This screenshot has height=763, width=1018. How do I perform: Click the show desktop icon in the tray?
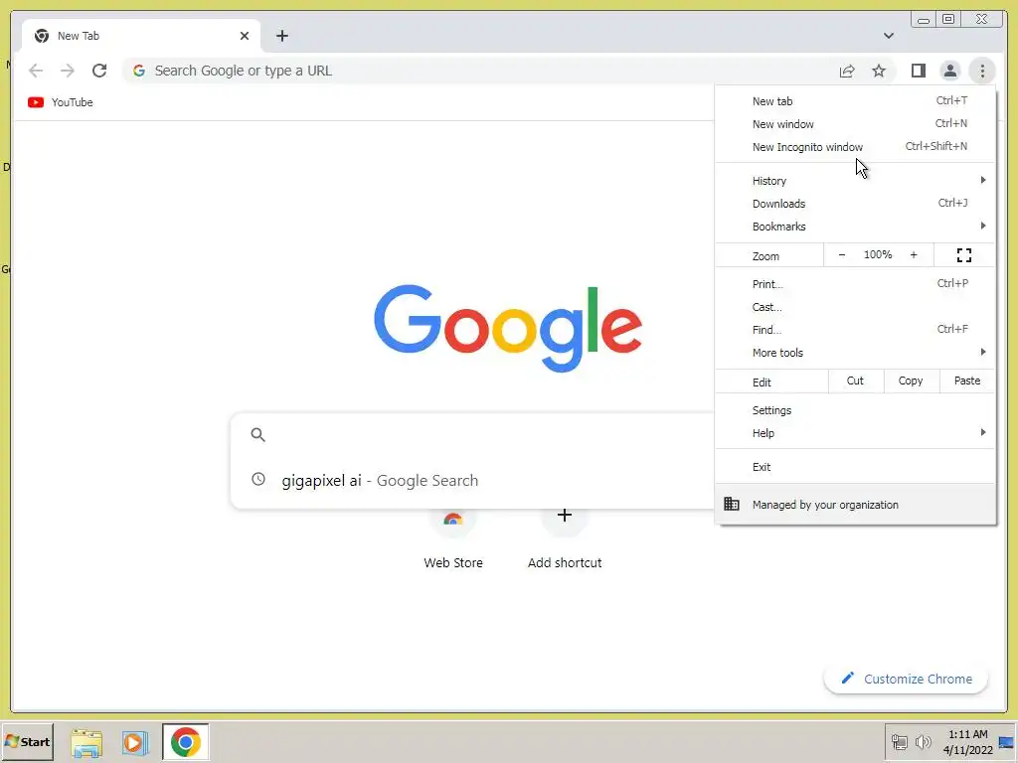(x=1006, y=741)
